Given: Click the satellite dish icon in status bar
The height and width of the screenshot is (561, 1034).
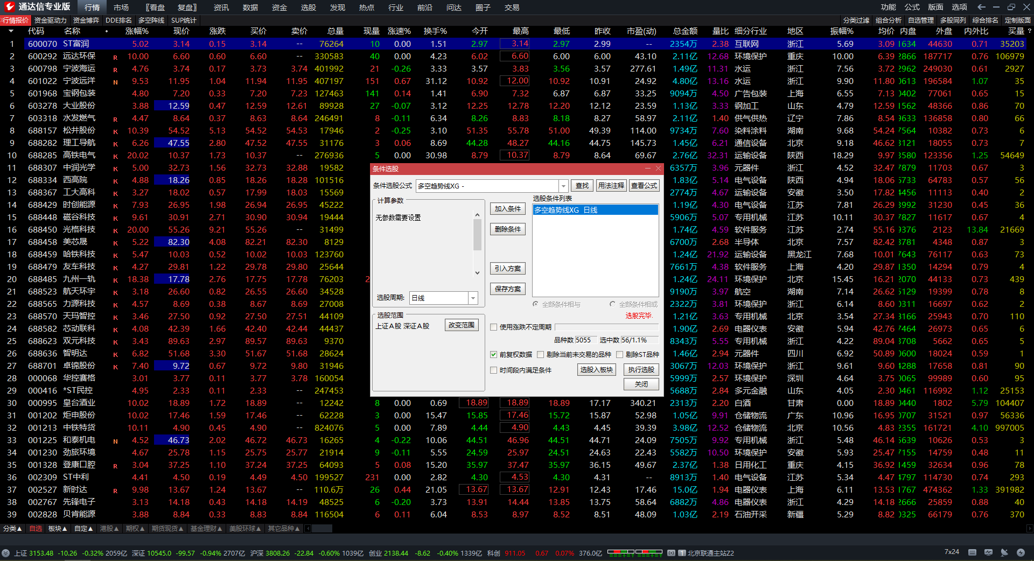Looking at the screenshot, I should [x=1004, y=552].
